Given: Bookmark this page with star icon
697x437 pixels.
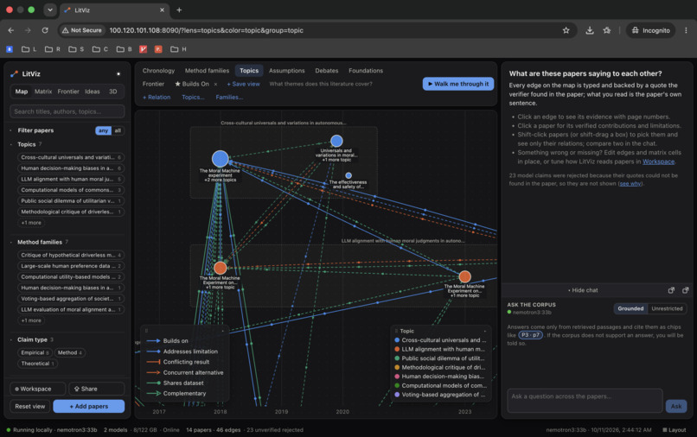Looking at the screenshot, I should tap(566, 30).
